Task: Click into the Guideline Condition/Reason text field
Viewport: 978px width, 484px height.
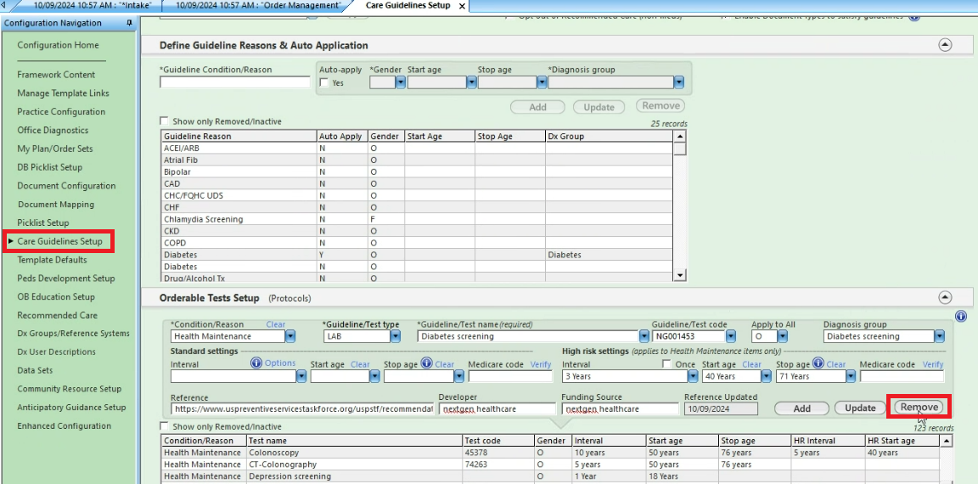Action: (x=235, y=82)
